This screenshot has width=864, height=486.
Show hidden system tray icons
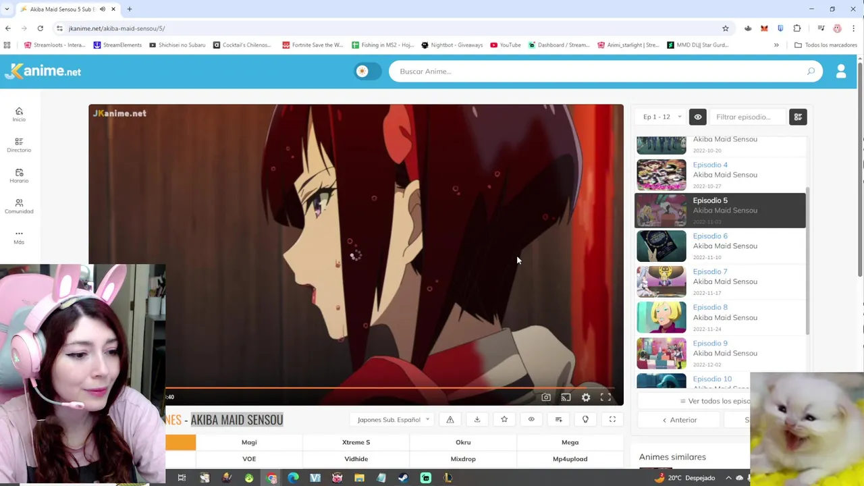click(728, 478)
